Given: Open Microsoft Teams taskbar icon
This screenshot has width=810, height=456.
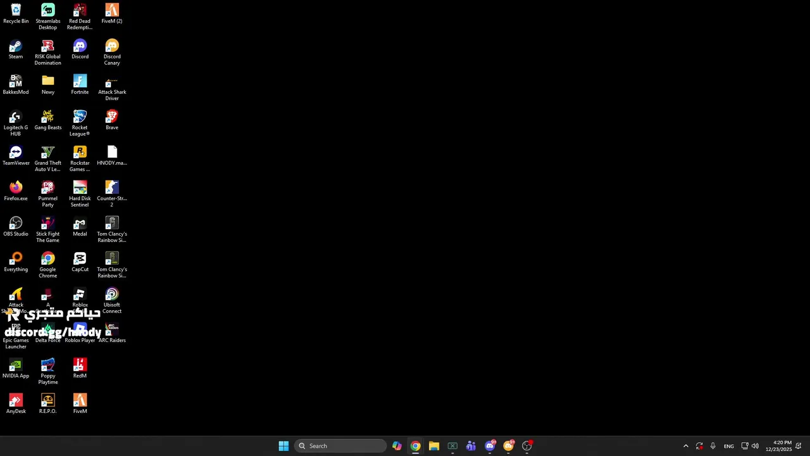Looking at the screenshot, I should [471, 446].
